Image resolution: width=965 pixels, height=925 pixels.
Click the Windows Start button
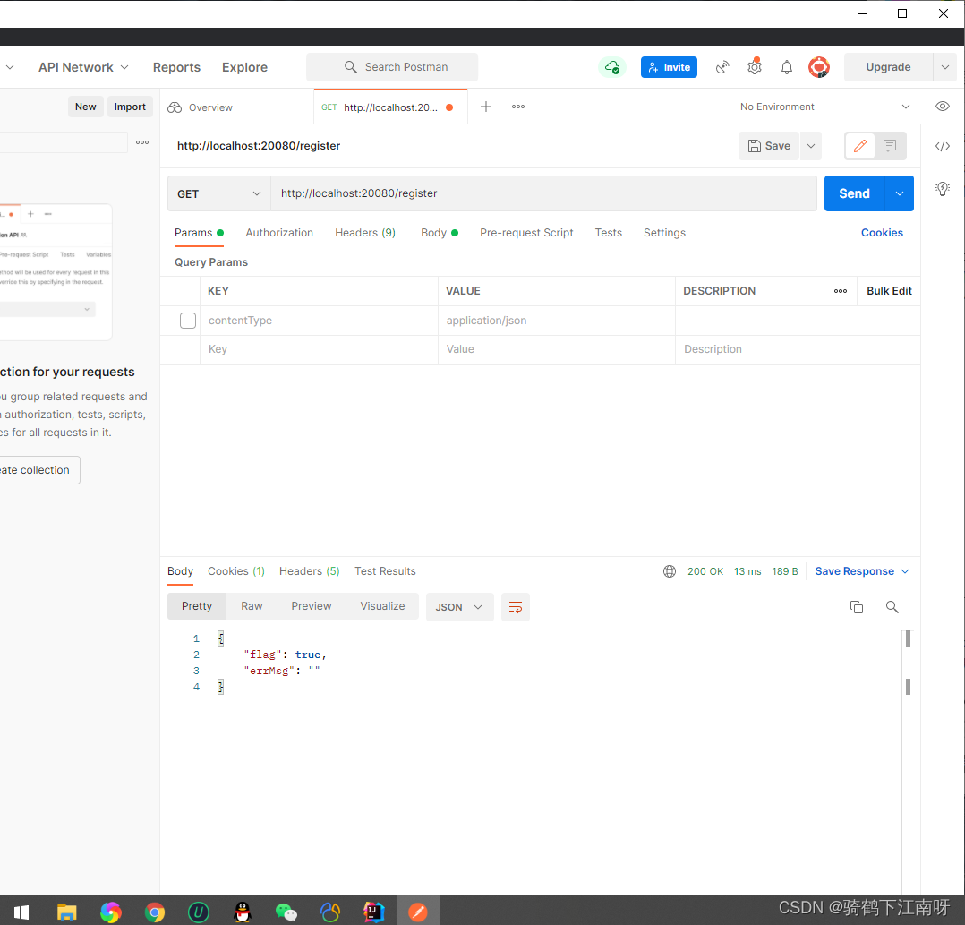pyautogui.click(x=21, y=912)
